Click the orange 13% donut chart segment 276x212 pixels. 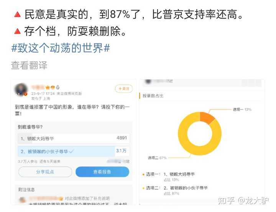(x=206, y=118)
